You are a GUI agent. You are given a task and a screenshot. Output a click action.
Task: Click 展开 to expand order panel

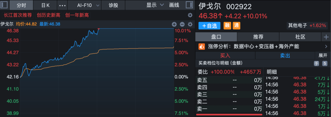(323, 55)
